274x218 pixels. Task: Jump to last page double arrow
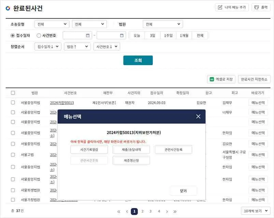[175, 212]
